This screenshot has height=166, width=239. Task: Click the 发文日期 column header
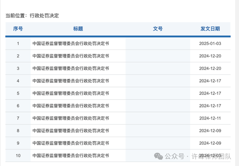tap(210, 29)
